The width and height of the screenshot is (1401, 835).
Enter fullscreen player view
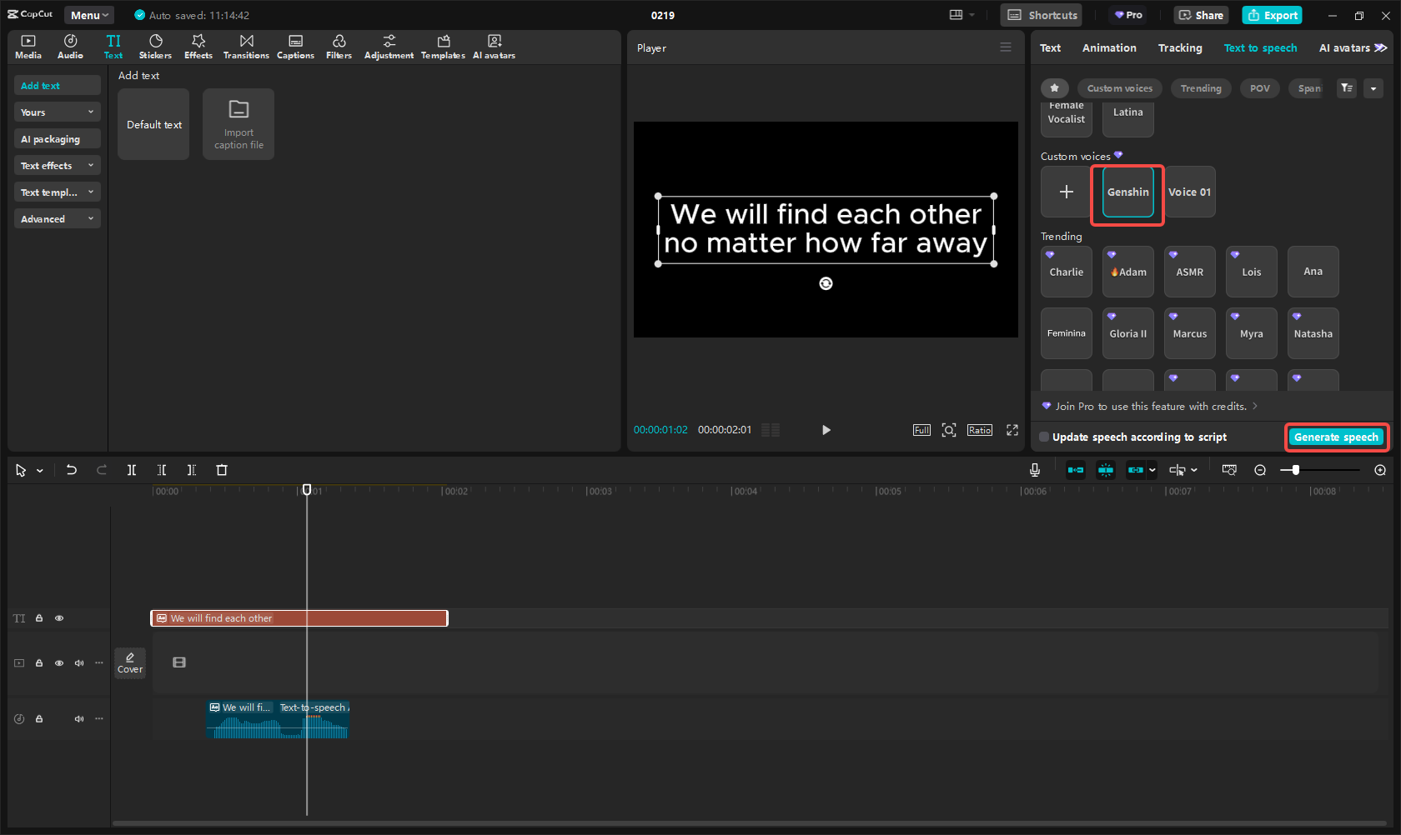[1012, 430]
